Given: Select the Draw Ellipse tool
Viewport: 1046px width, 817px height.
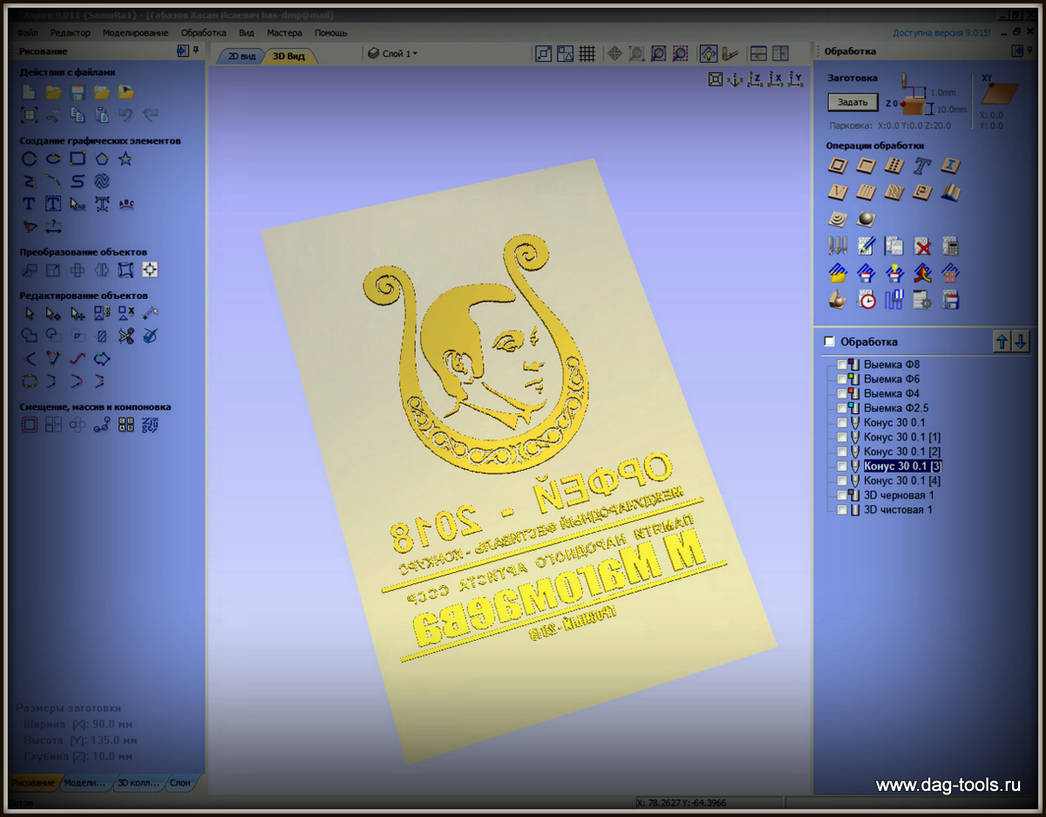Looking at the screenshot, I should 53,159.
